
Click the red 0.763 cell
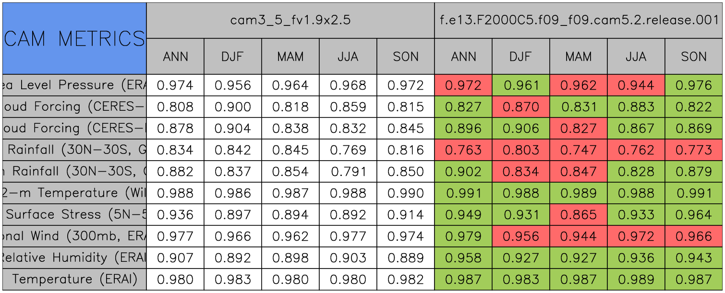point(463,150)
